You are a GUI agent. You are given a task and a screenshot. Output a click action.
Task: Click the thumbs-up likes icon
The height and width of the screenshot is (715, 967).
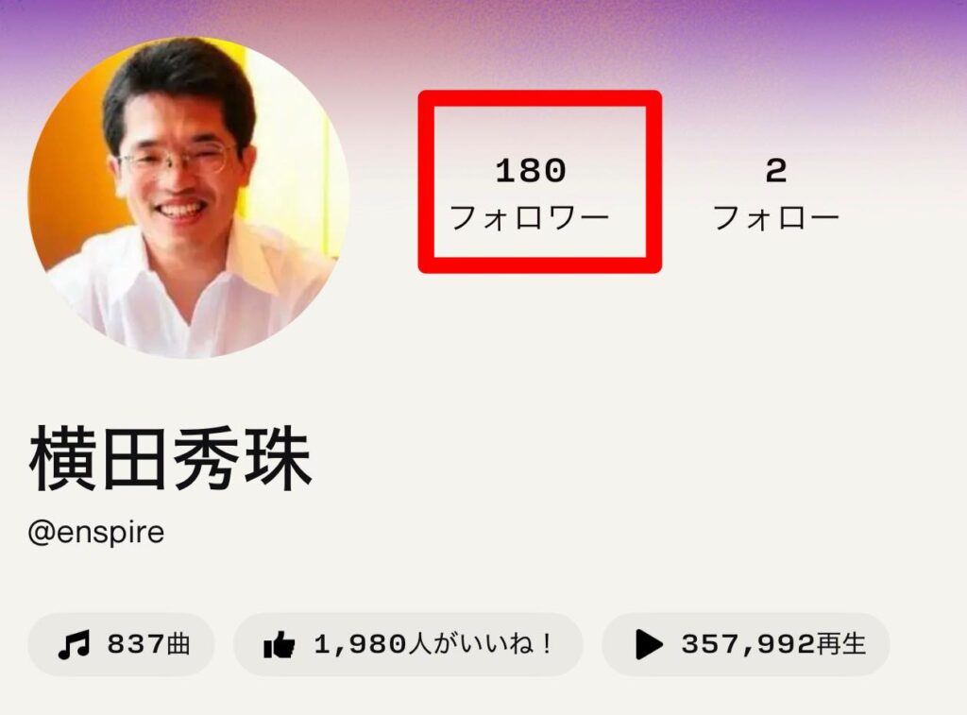pyautogui.click(x=279, y=645)
